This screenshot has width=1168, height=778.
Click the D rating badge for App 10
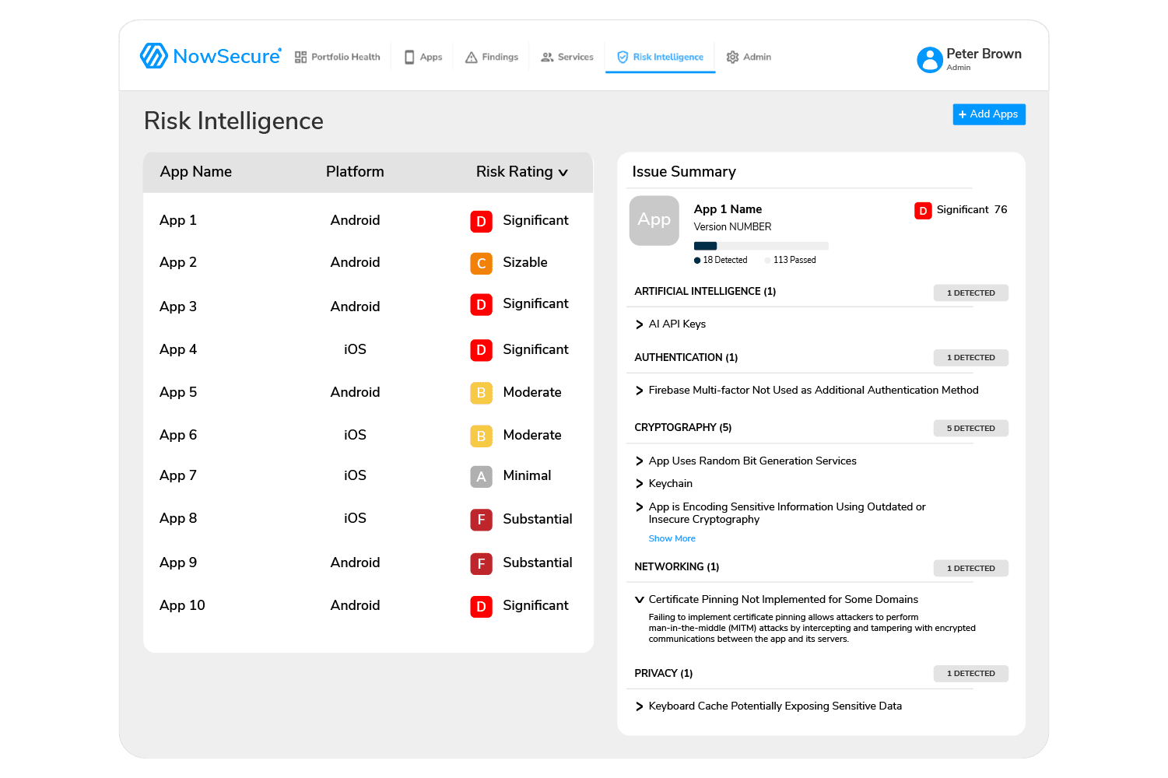(481, 606)
